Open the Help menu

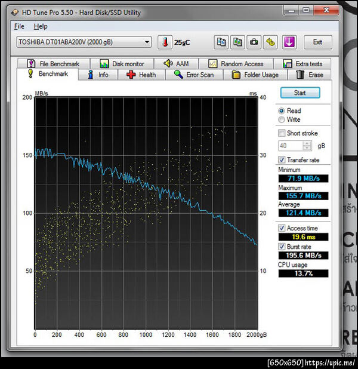pyautogui.click(x=41, y=26)
